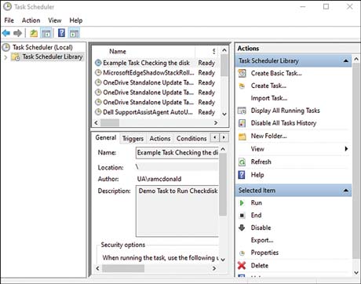Click the tab strip scroll-left arrow
The height and width of the screenshot is (284, 361).
[215, 137]
